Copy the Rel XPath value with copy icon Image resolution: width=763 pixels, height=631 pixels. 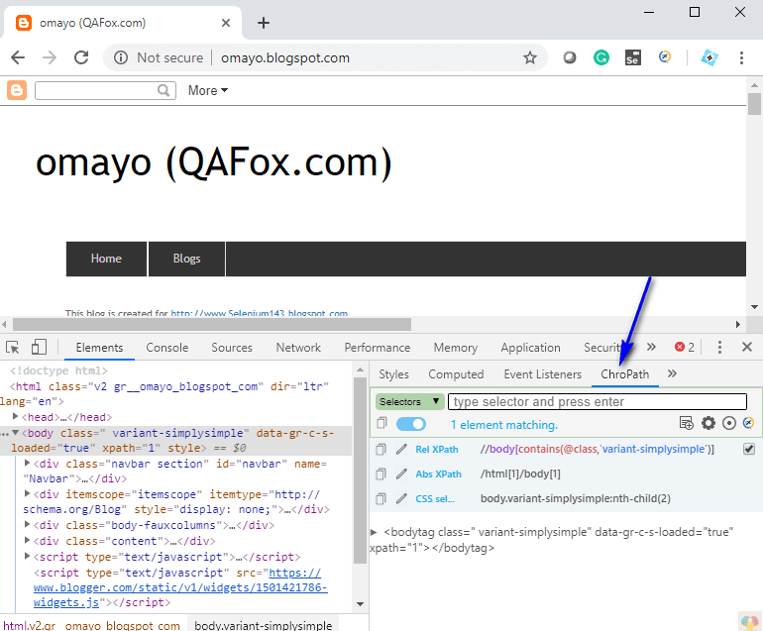(x=381, y=449)
